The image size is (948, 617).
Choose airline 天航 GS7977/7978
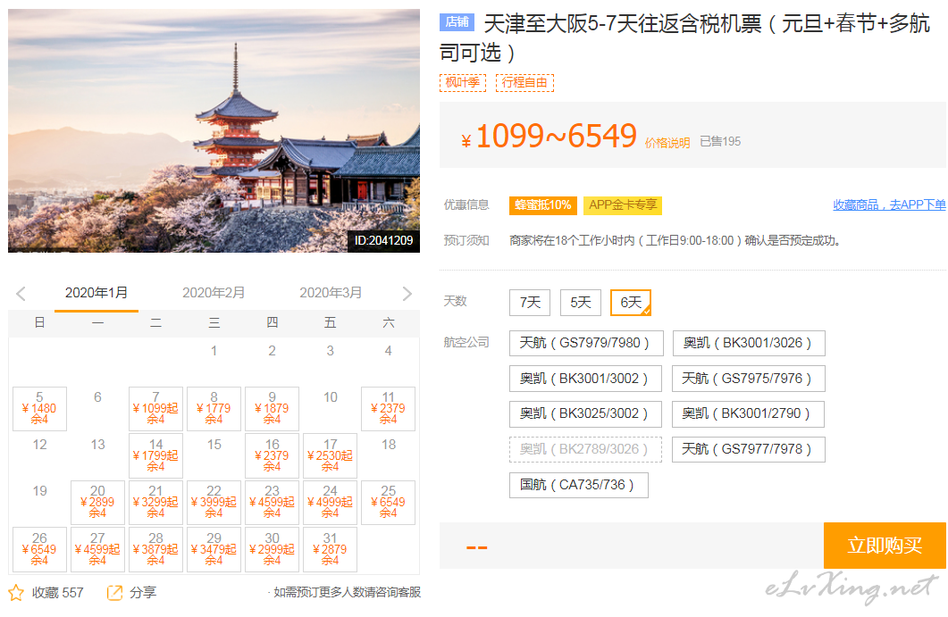749,450
